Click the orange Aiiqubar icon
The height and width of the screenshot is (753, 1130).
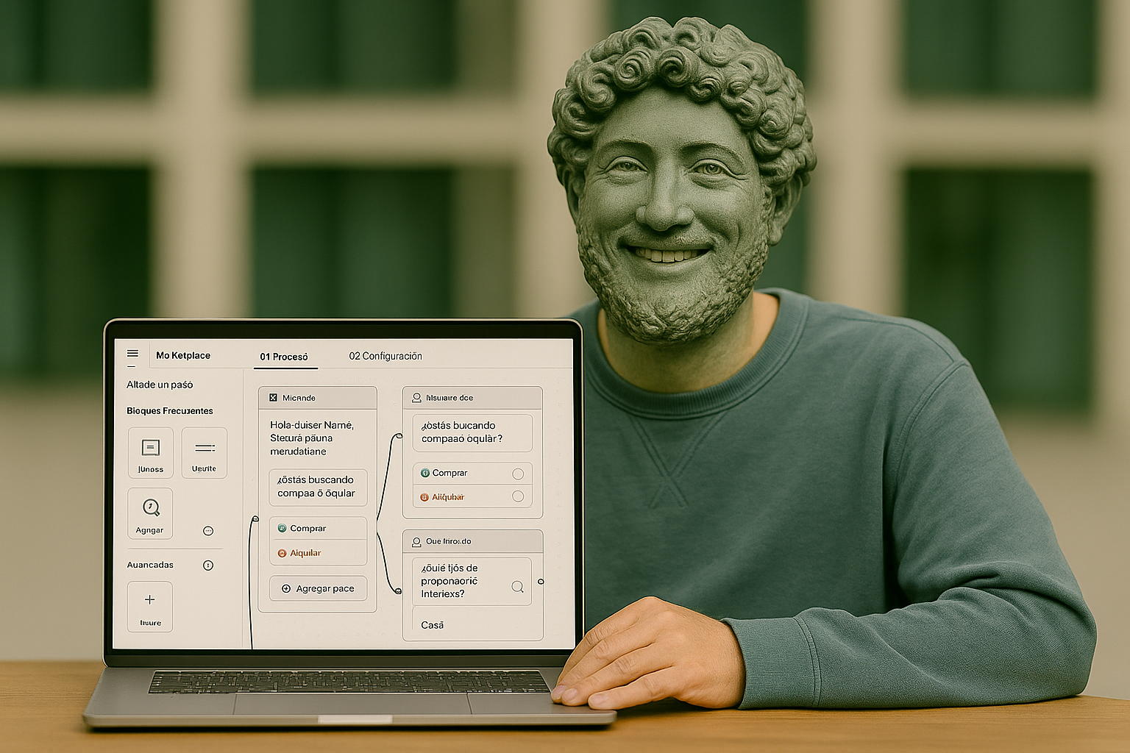coord(424,497)
